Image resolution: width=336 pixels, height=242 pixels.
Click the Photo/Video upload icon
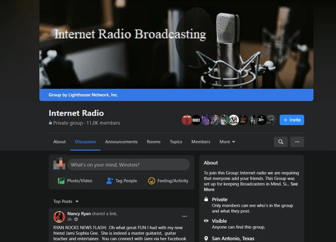click(61, 181)
